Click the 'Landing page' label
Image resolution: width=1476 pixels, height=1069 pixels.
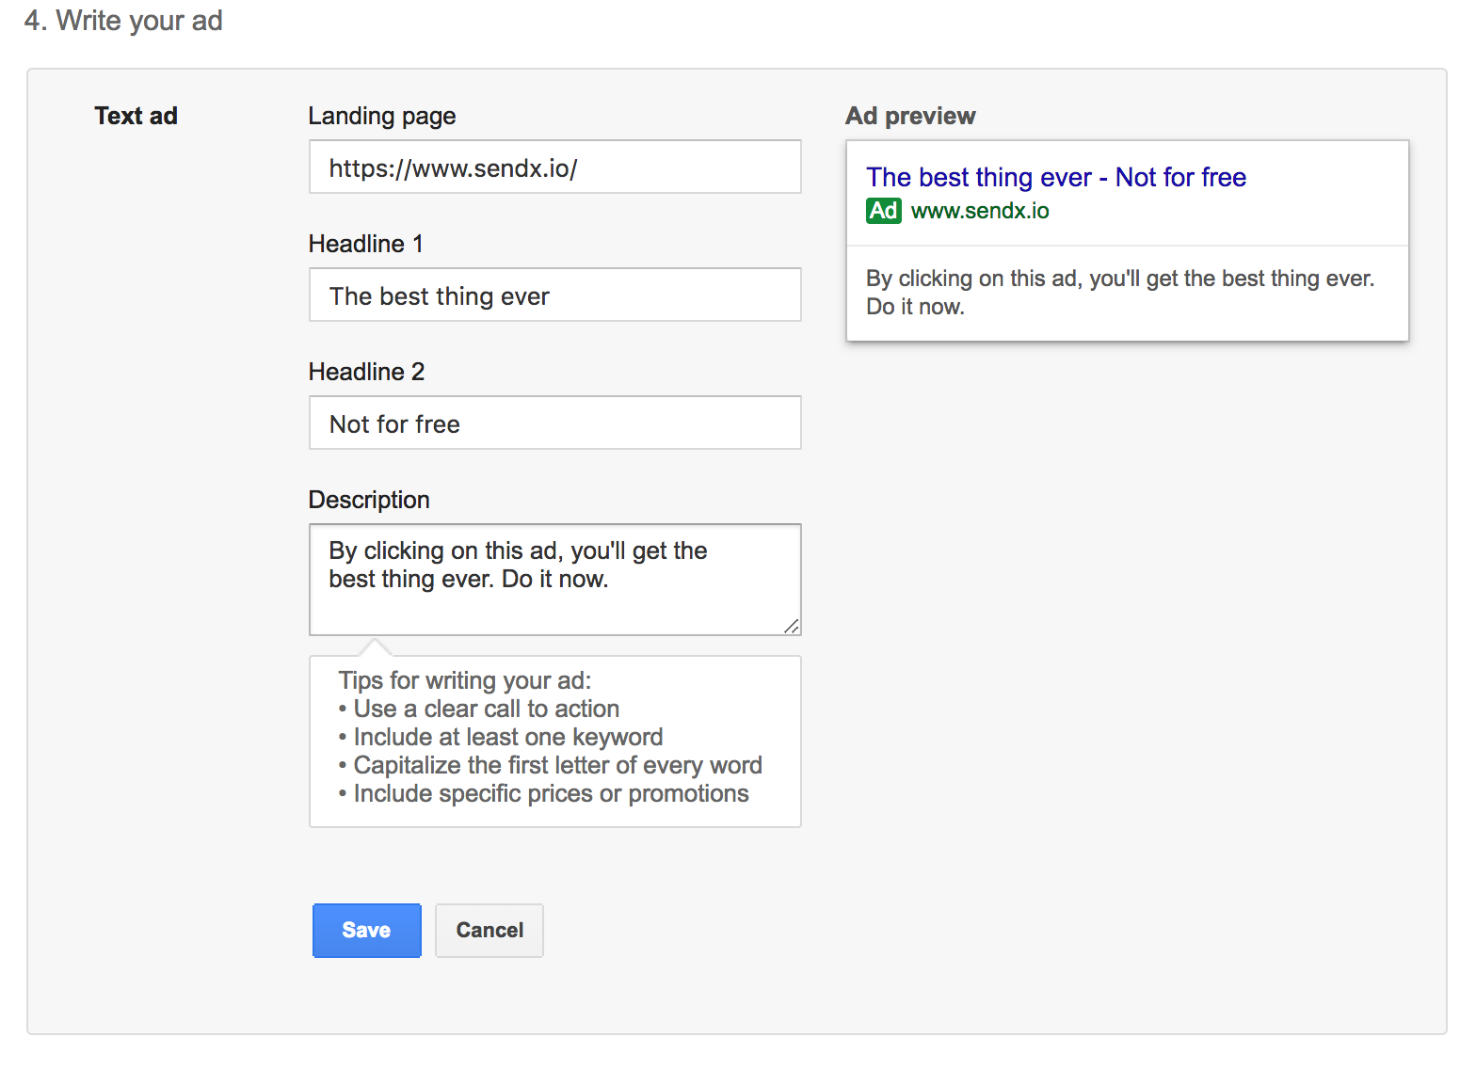(381, 116)
